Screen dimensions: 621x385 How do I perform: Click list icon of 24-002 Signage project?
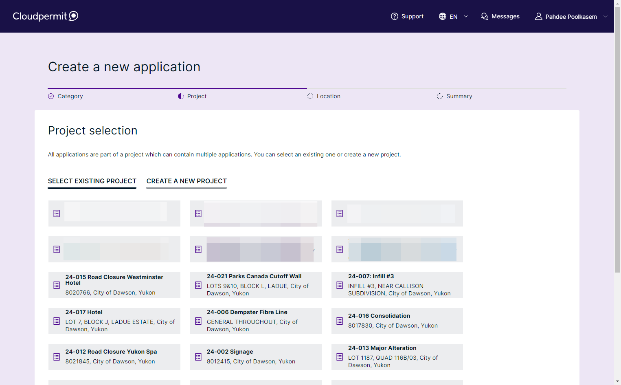click(x=198, y=357)
